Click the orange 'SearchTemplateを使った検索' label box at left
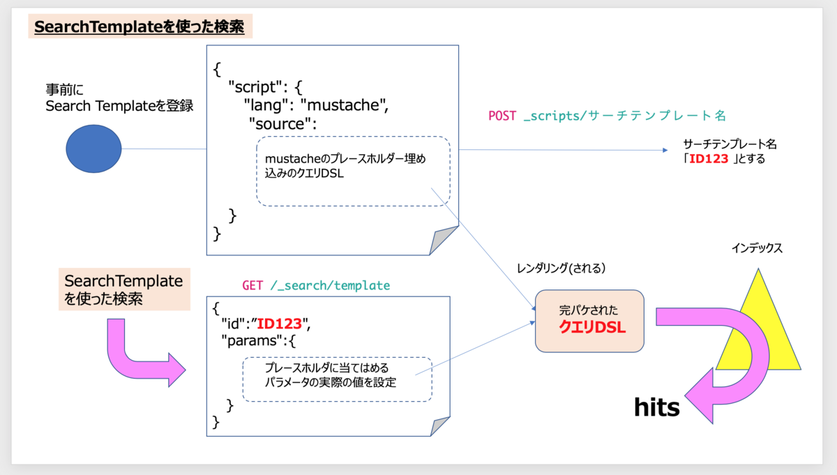Screen dimensions: 837x475 pos(124,289)
